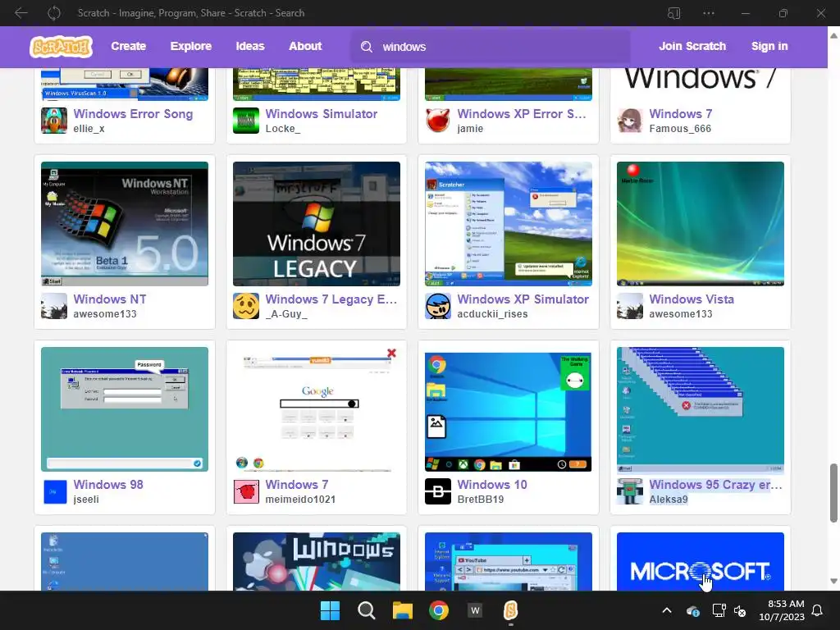Open Windows 98 project title
This screenshot has width=840, height=630.
(108, 484)
